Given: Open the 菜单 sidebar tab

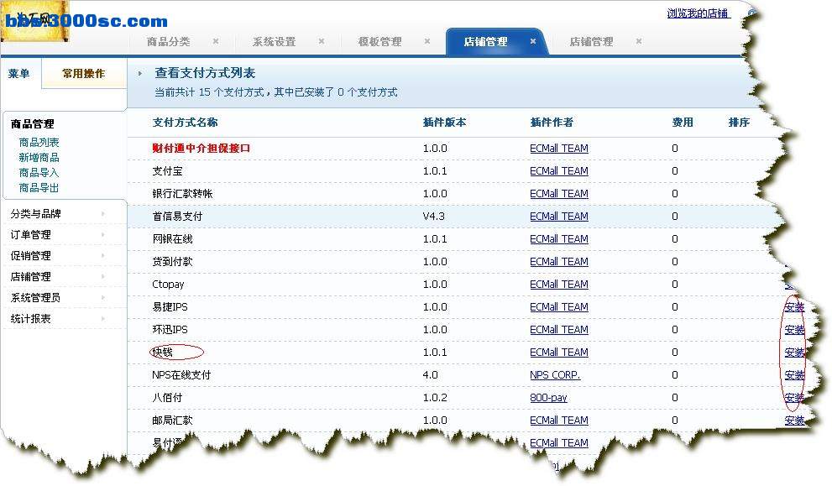Looking at the screenshot, I should point(19,74).
